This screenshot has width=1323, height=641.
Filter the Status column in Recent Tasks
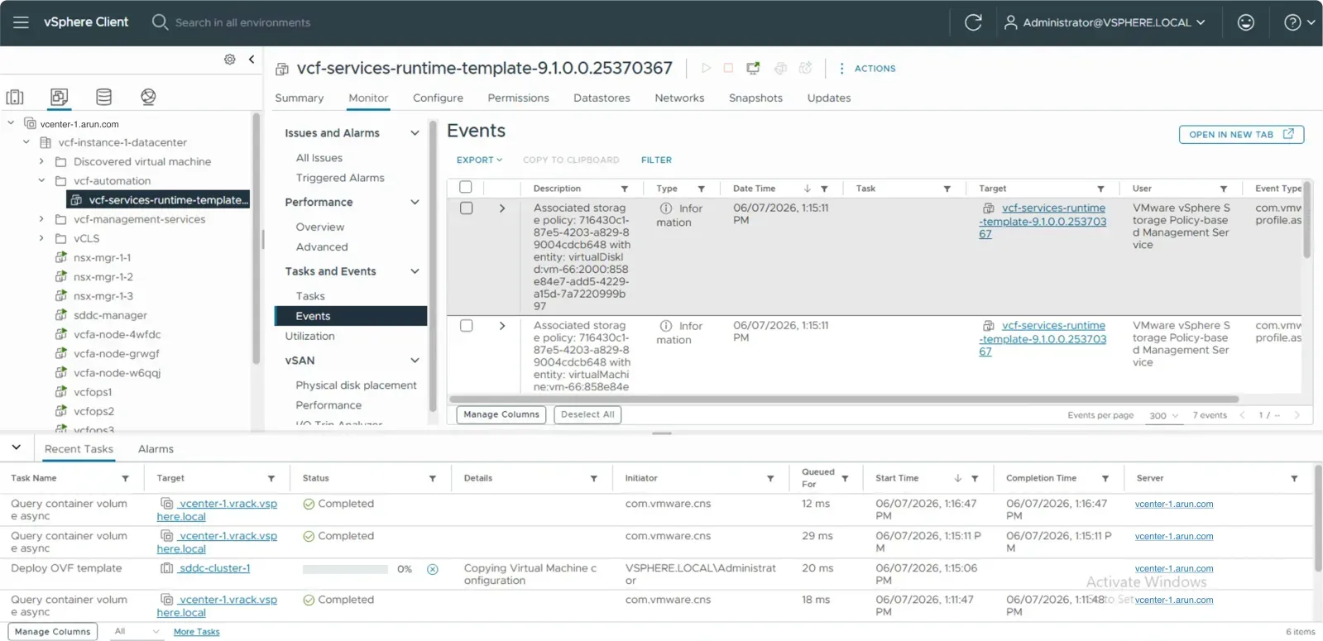(x=433, y=478)
